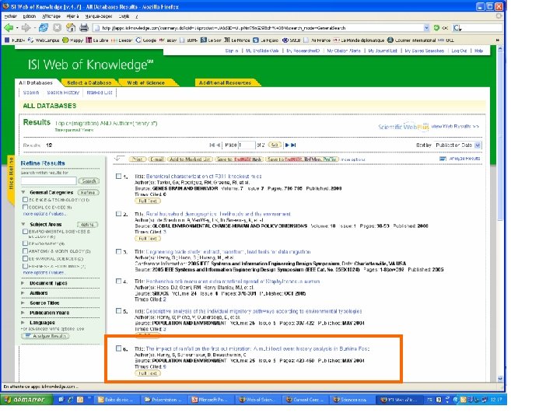Click Full Text button for result 1
Screen dimensions: 560x420
pos(148,201)
